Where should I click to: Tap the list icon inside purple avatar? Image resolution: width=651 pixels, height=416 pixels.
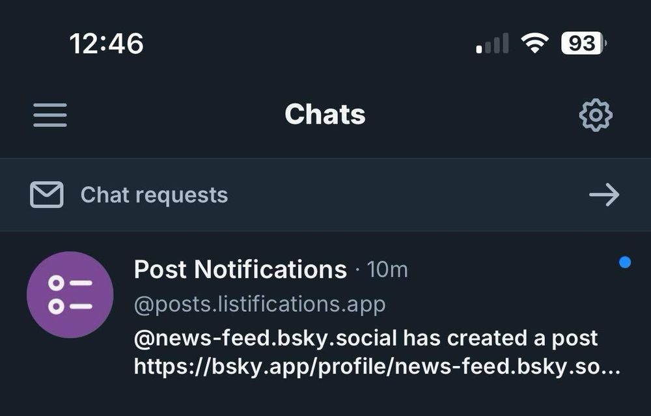coord(70,295)
